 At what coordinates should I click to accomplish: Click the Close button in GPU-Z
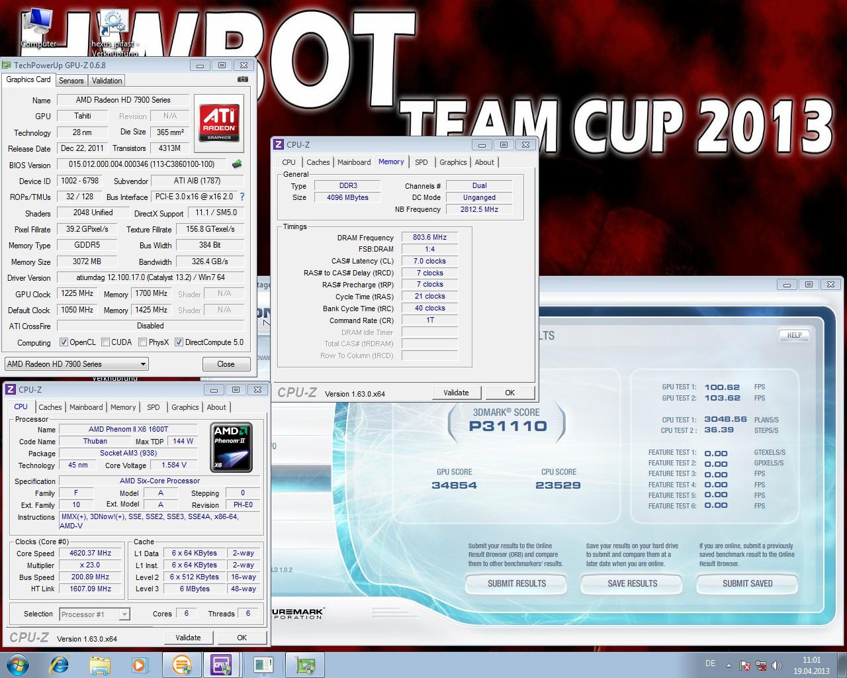pos(226,364)
